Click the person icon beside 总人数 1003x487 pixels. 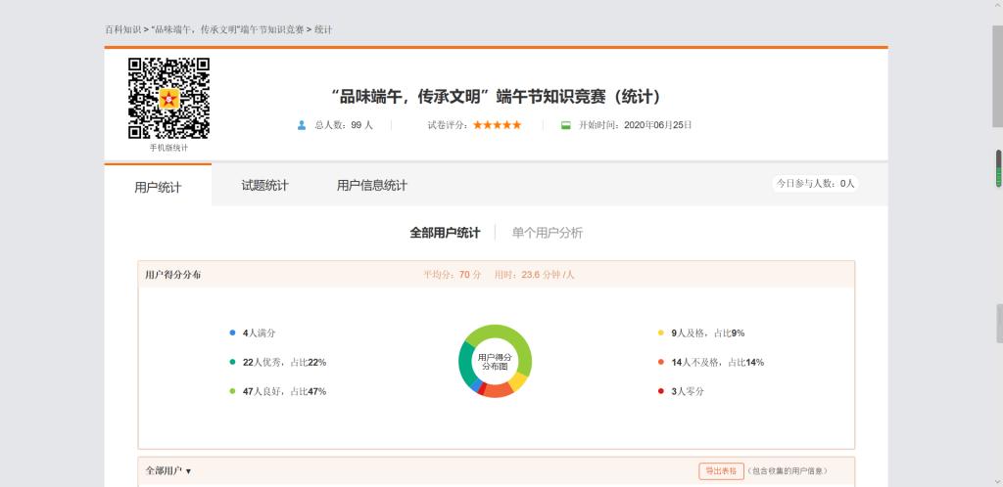click(x=302, y=125)
